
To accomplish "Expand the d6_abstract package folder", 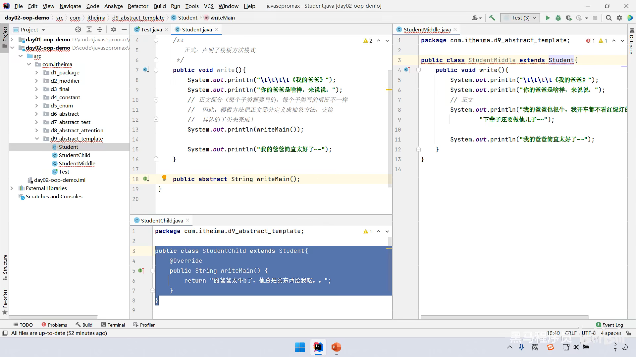I will click(x=37, y=114).
